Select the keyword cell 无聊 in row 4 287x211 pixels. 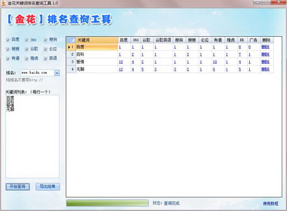point(97,69)
